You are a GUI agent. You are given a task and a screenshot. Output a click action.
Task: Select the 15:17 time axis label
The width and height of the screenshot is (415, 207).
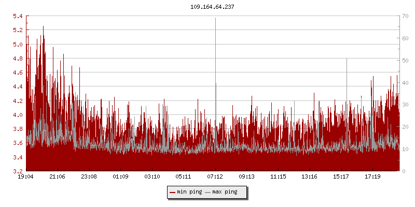341,176
